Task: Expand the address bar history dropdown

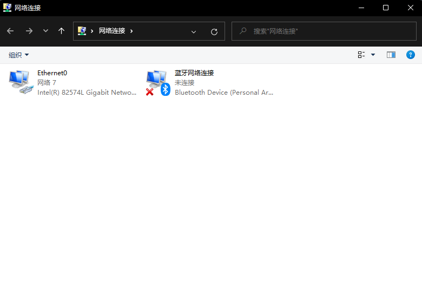Action: pos(194,31)
